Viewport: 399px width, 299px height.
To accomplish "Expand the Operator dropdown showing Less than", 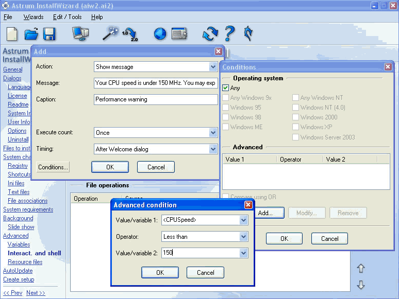I will point(243,237).
